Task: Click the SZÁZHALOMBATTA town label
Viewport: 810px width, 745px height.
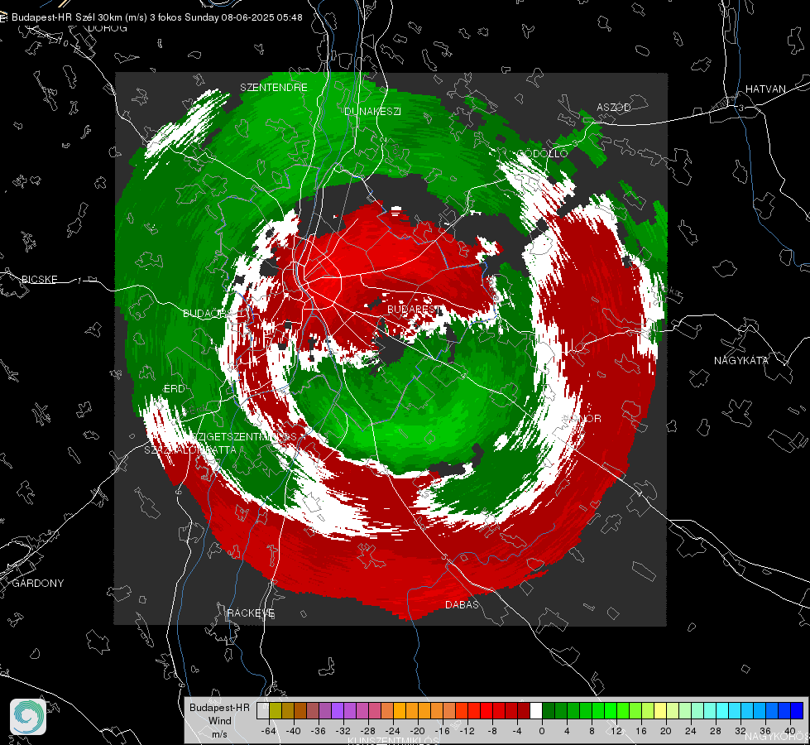Action: point(190,450)
